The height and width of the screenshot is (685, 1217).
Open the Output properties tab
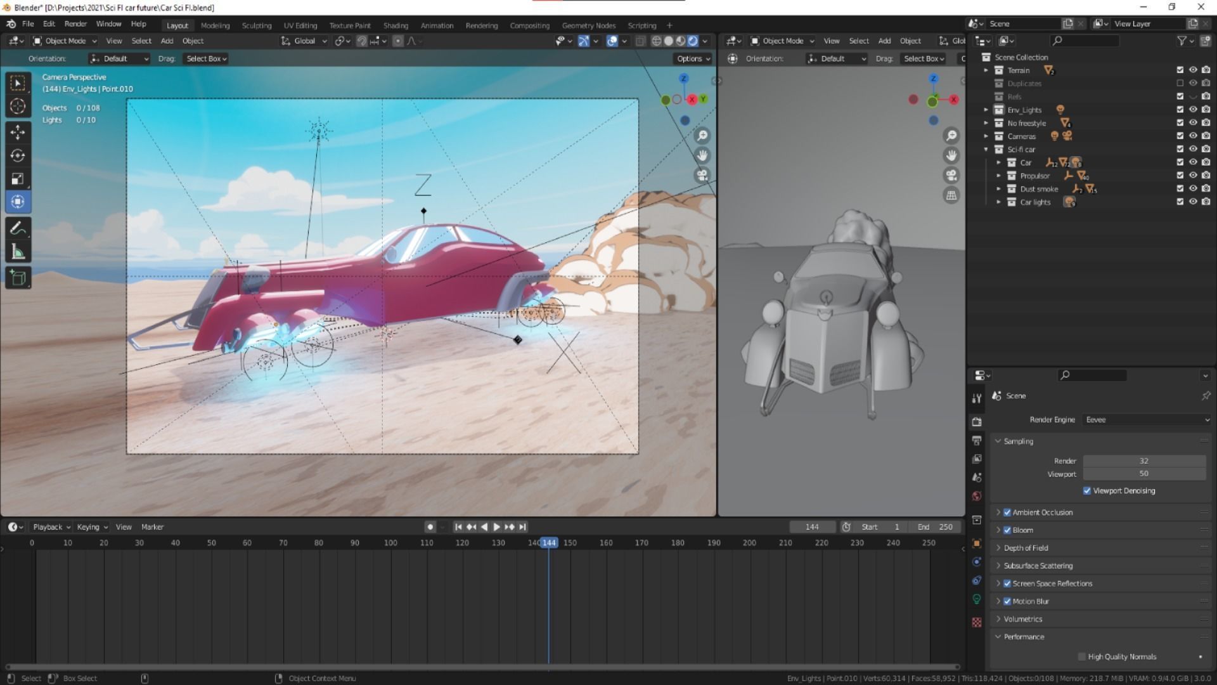click(x=977, y=440)
